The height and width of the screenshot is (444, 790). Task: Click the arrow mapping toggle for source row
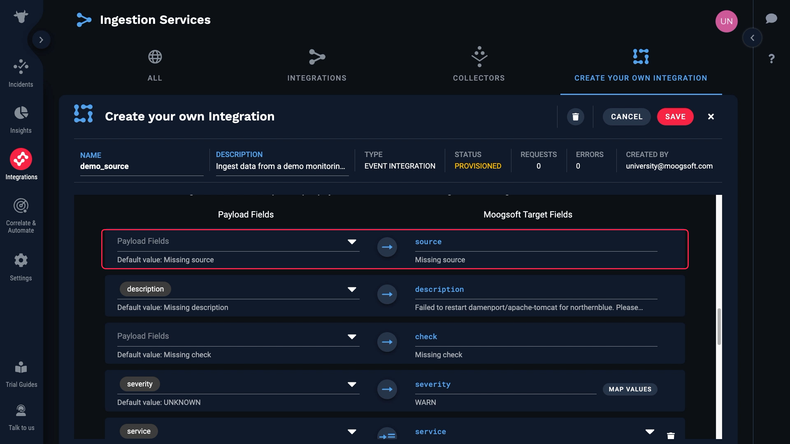click(387, 247)
